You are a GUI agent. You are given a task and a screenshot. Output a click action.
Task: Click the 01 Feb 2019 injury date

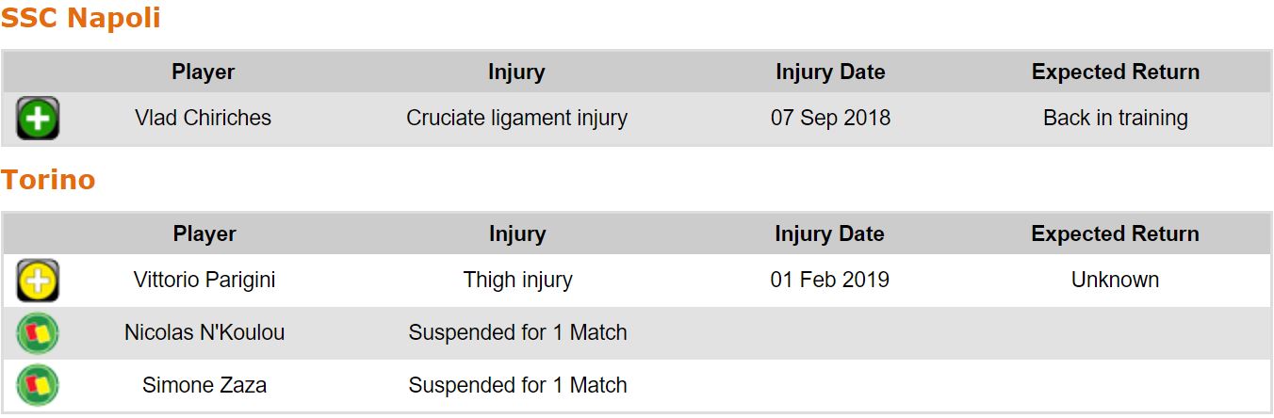(830, 281)
